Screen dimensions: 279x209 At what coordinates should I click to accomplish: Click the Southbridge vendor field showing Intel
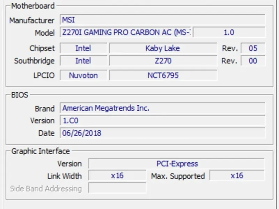[83, 61]
